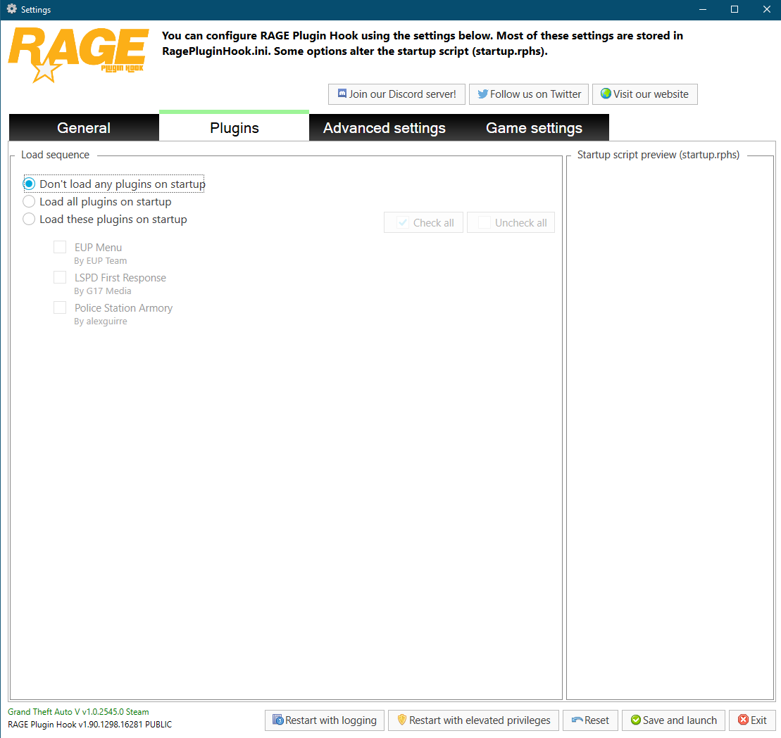Maximize the Settings window
This screenshot has height=738, width=781.
pyautogui.click(x=735, y=9)
